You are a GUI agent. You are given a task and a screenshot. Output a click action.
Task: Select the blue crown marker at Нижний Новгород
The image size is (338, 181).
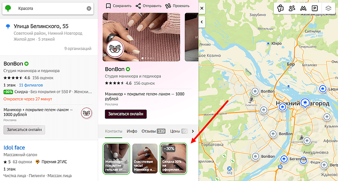tap(305, 103)
